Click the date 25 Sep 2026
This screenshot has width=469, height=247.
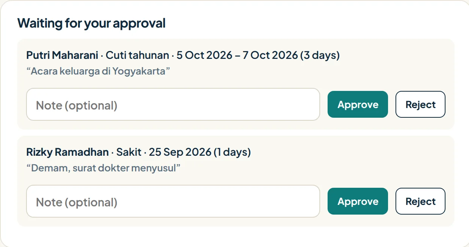click(x=180, y=152)
